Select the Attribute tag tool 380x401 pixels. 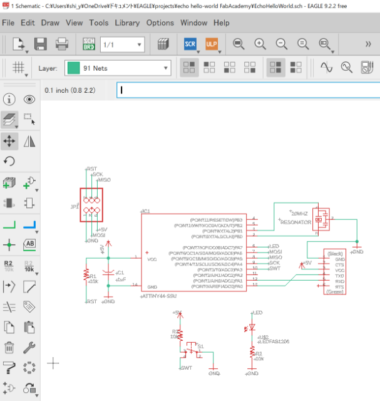point(29,306)
